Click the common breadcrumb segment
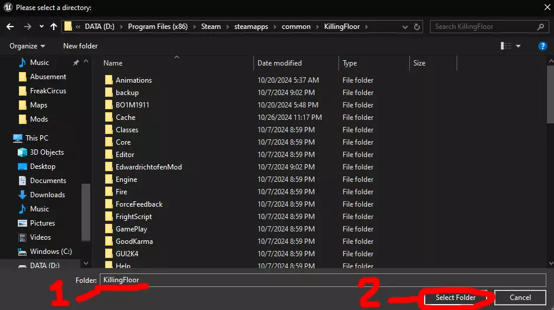 296,27
